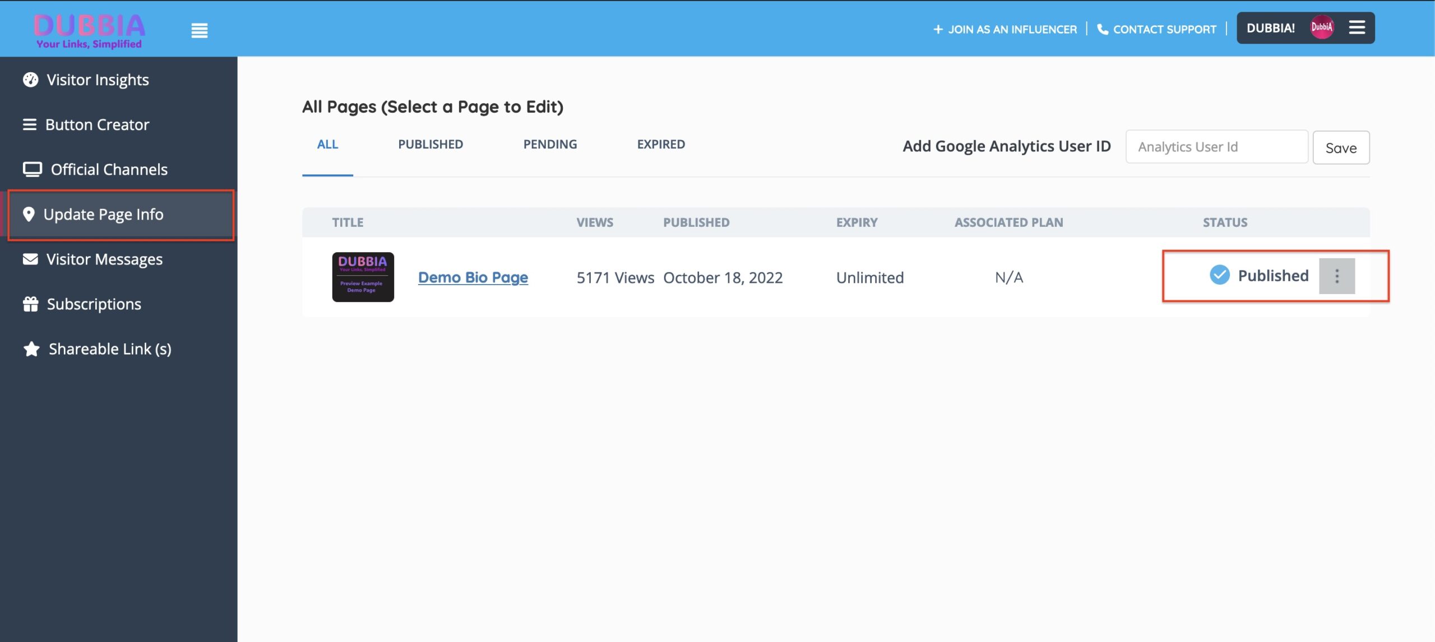Open the Demo Bio Page link
The height and width of the screenshot is (642, 1435).
coord(473,277)
